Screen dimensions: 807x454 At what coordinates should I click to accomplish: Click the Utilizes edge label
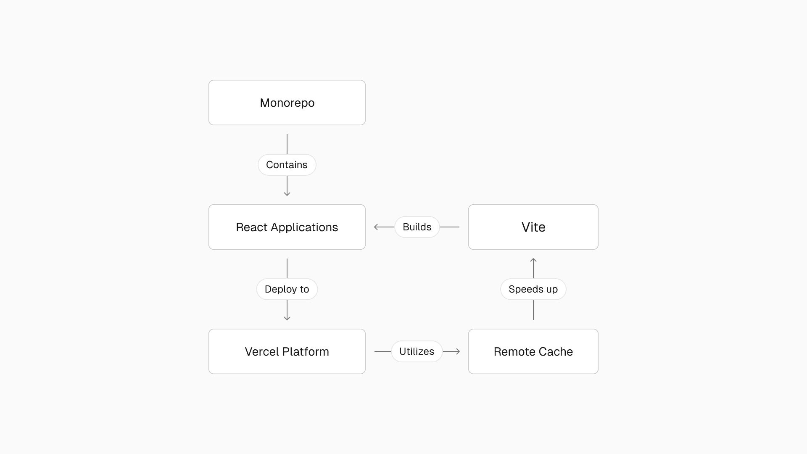point(417,351)
